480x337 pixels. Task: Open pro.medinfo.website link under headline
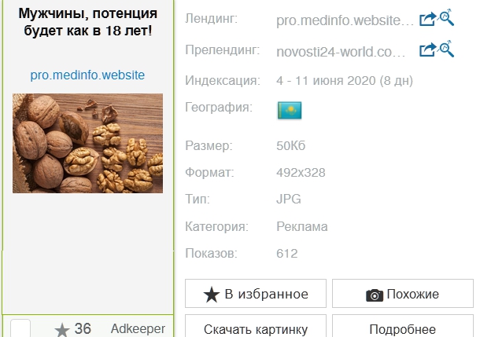point(87,75)
